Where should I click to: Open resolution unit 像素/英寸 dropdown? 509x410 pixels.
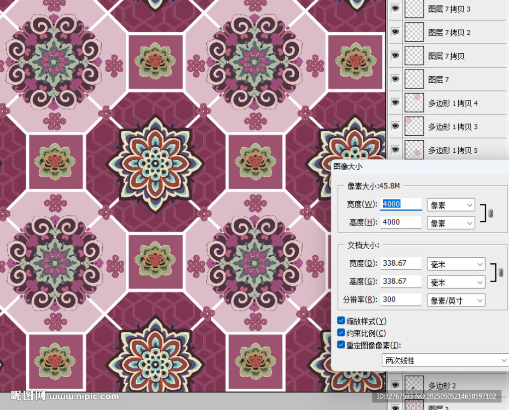pyautogui.click(x=456, y=301)
